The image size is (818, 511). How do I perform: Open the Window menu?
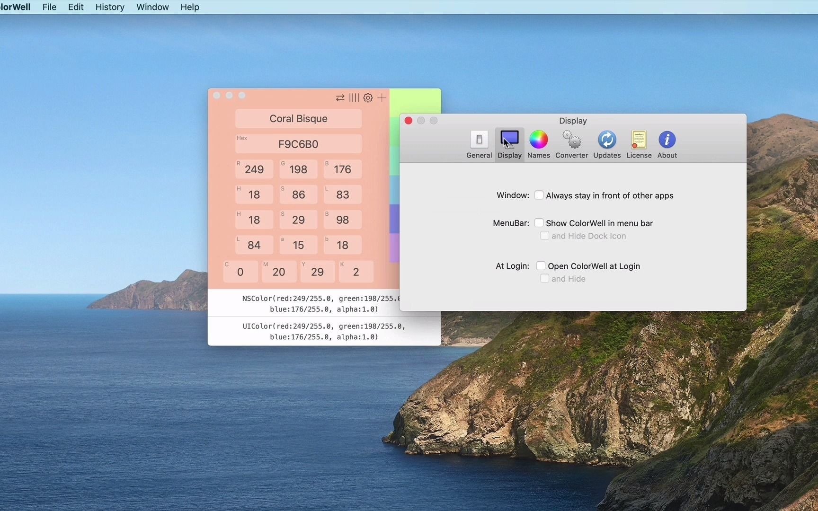click(152, 7)
